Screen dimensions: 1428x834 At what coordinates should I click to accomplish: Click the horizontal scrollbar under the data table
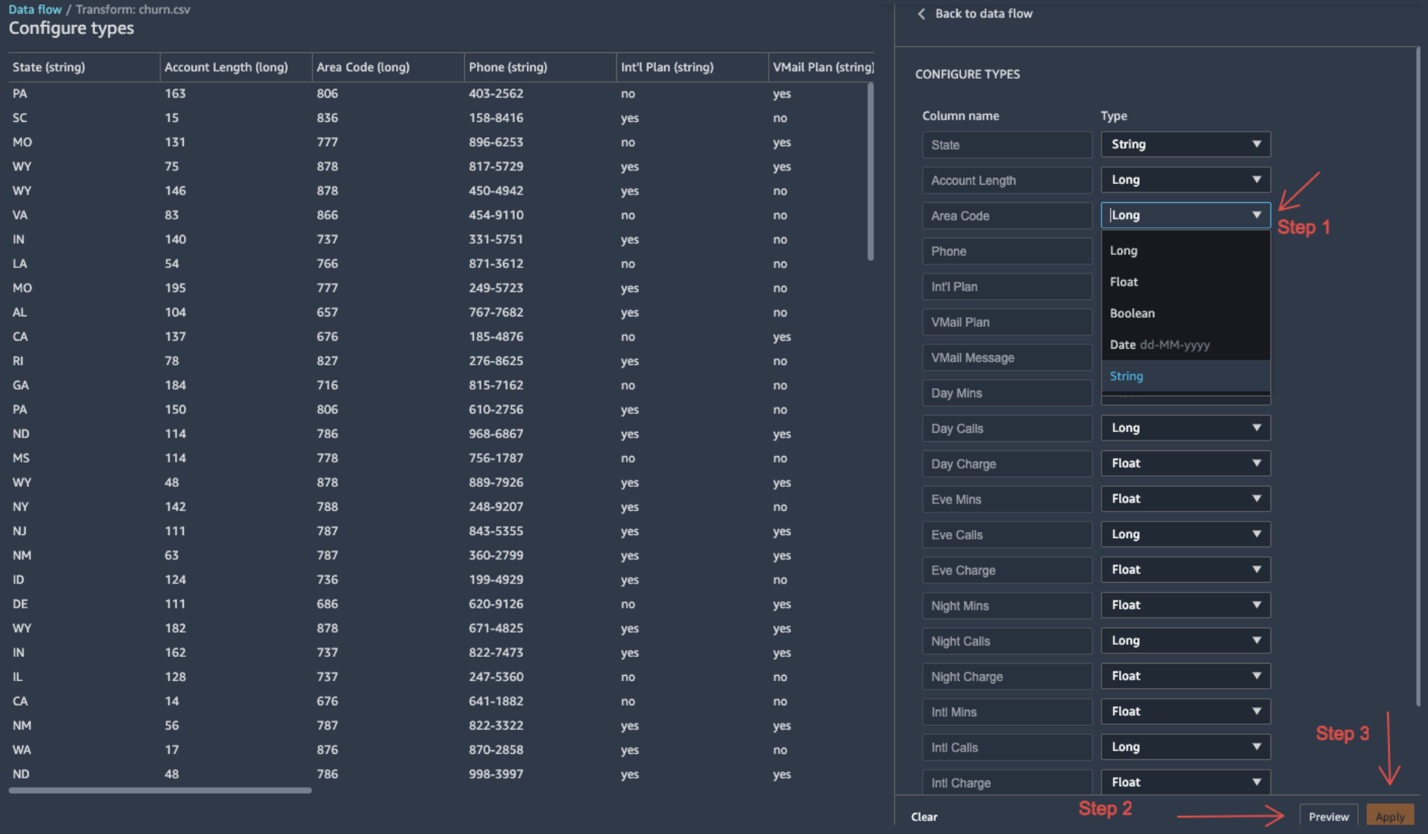pyautogui.click(x=160, y=790)
